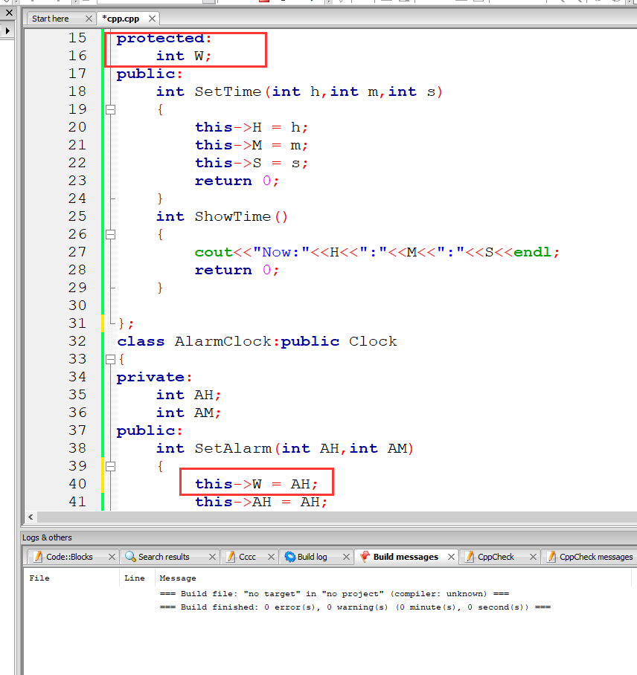Viewport: 637px width, 675px height.
Task: Open the Build log tab
Action: (312, 557)
